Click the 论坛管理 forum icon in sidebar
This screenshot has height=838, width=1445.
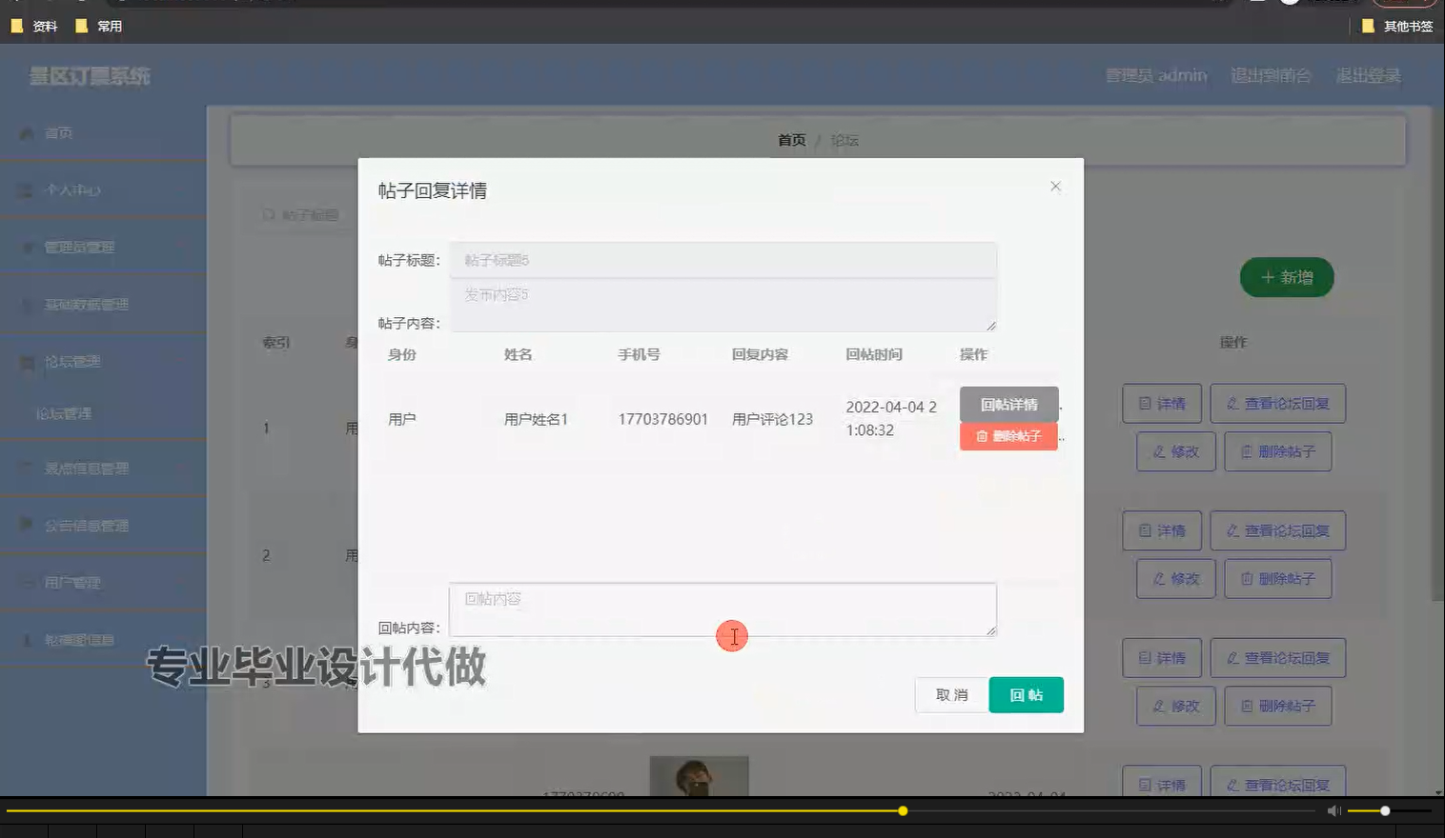tap(27, 362)
